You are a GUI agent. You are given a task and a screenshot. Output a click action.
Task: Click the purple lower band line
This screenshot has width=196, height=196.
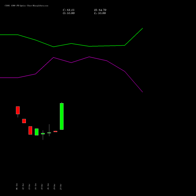tap(71, 63)
